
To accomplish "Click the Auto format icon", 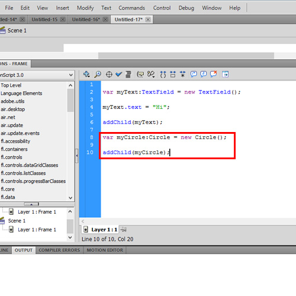I will tap(128, 75).
